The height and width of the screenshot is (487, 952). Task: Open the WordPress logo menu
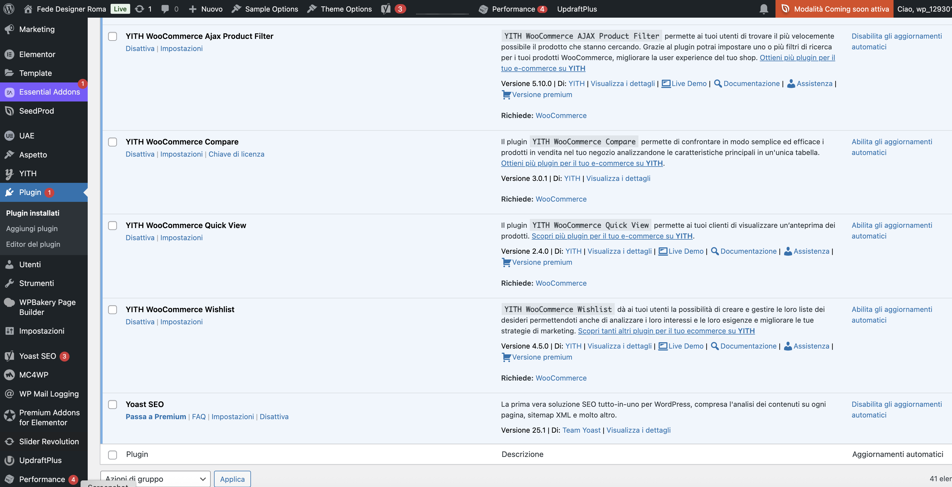tap(9, 9)
